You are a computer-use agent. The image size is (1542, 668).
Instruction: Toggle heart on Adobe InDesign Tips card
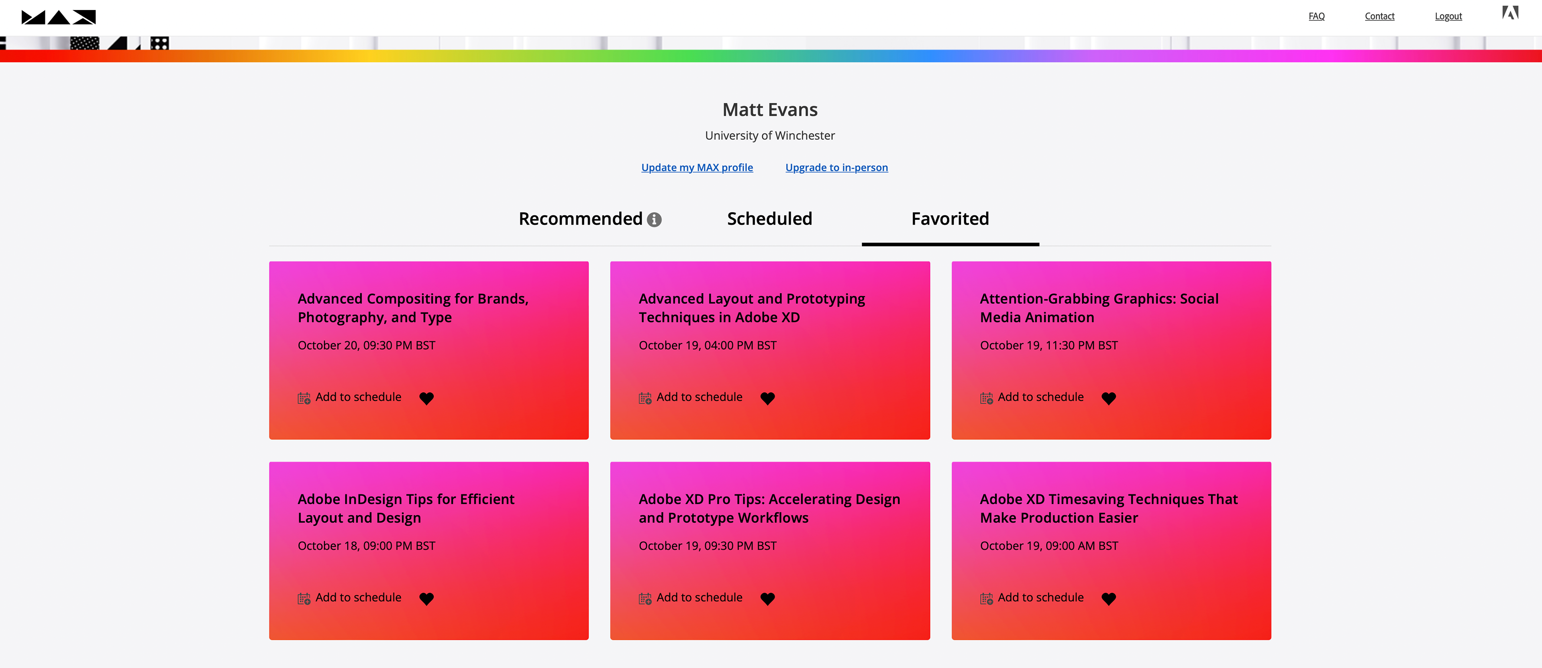click(x=426, y=599)
